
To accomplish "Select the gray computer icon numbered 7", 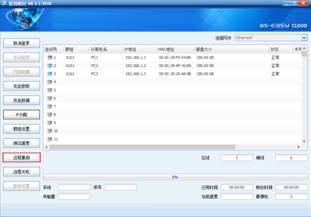I will (x=49, y=106).
